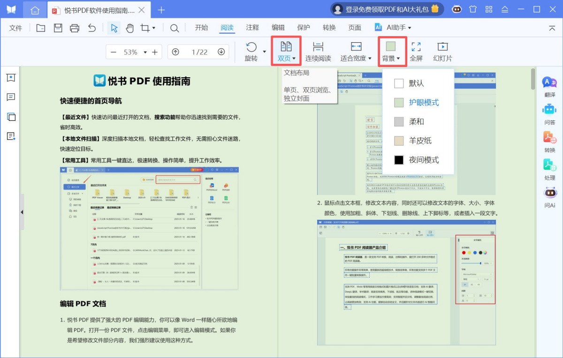Select the hand pan tool
563x358 pixels.
[130, 28]
